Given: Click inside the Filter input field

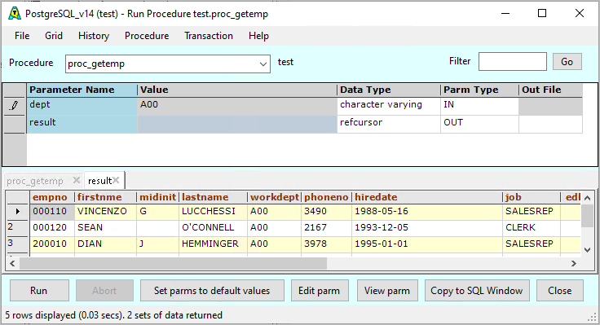Looking at the screenshot, I should click(x=513, y=62).
